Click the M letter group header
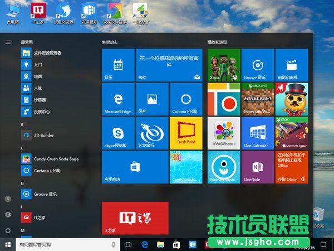This screenshot has height=251, width=334. coord(23,230)
